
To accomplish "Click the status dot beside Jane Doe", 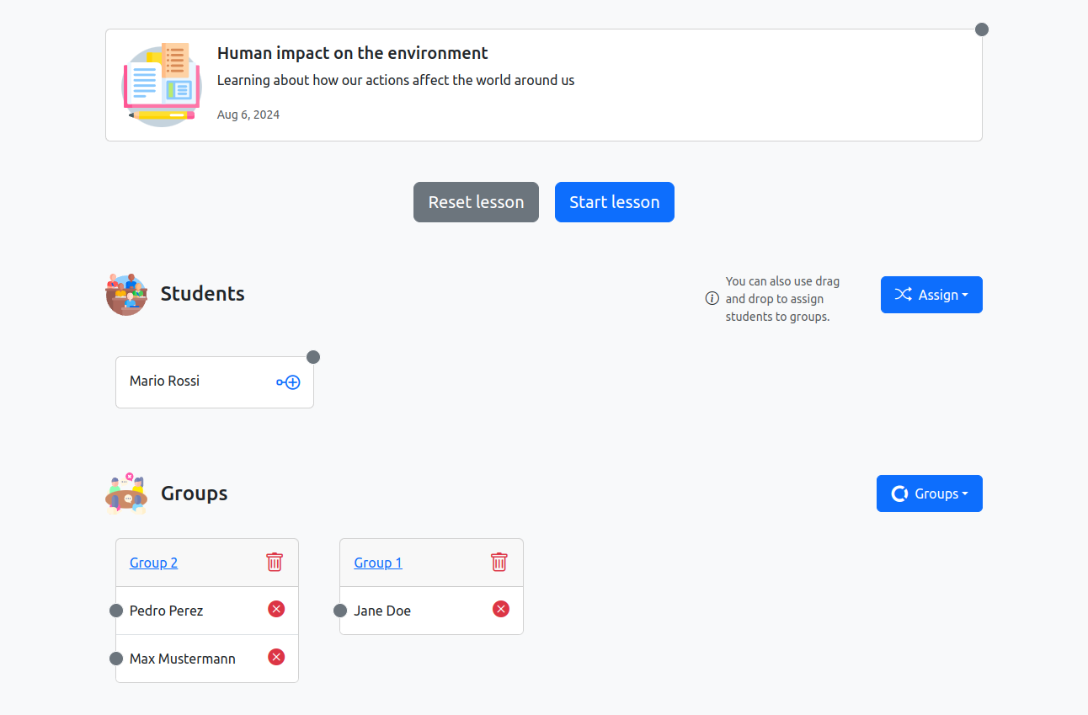I will [x=340, y=611].
